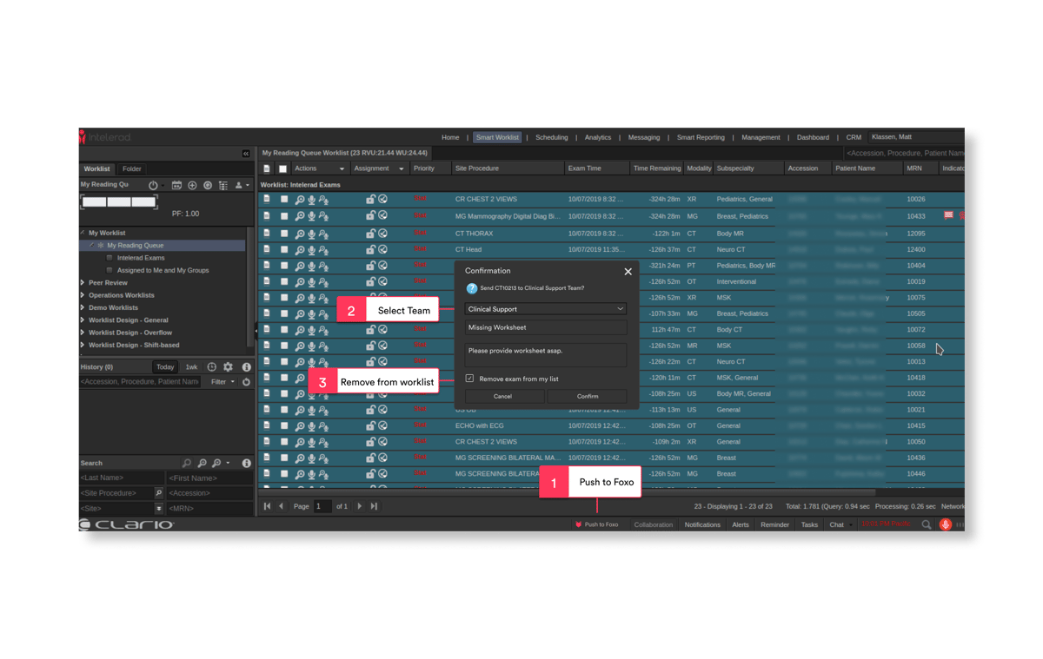Open the Smart Reporting menu item

[x=703, y=137]
